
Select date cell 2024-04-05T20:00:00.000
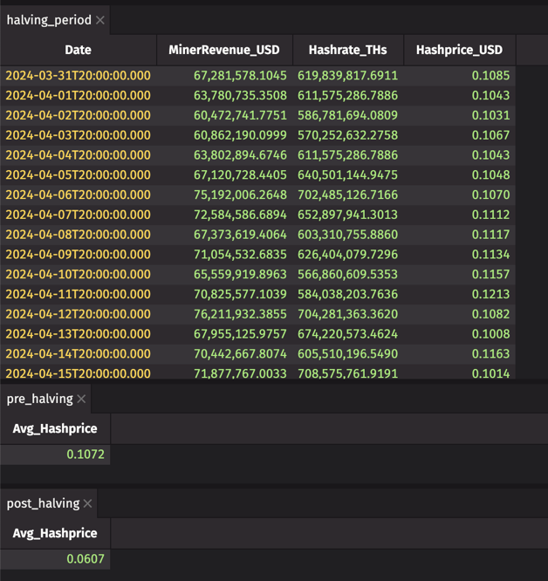point(79,174)
